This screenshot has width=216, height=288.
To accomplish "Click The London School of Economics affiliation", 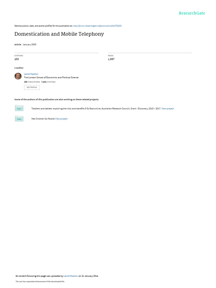I will [51, 78].
